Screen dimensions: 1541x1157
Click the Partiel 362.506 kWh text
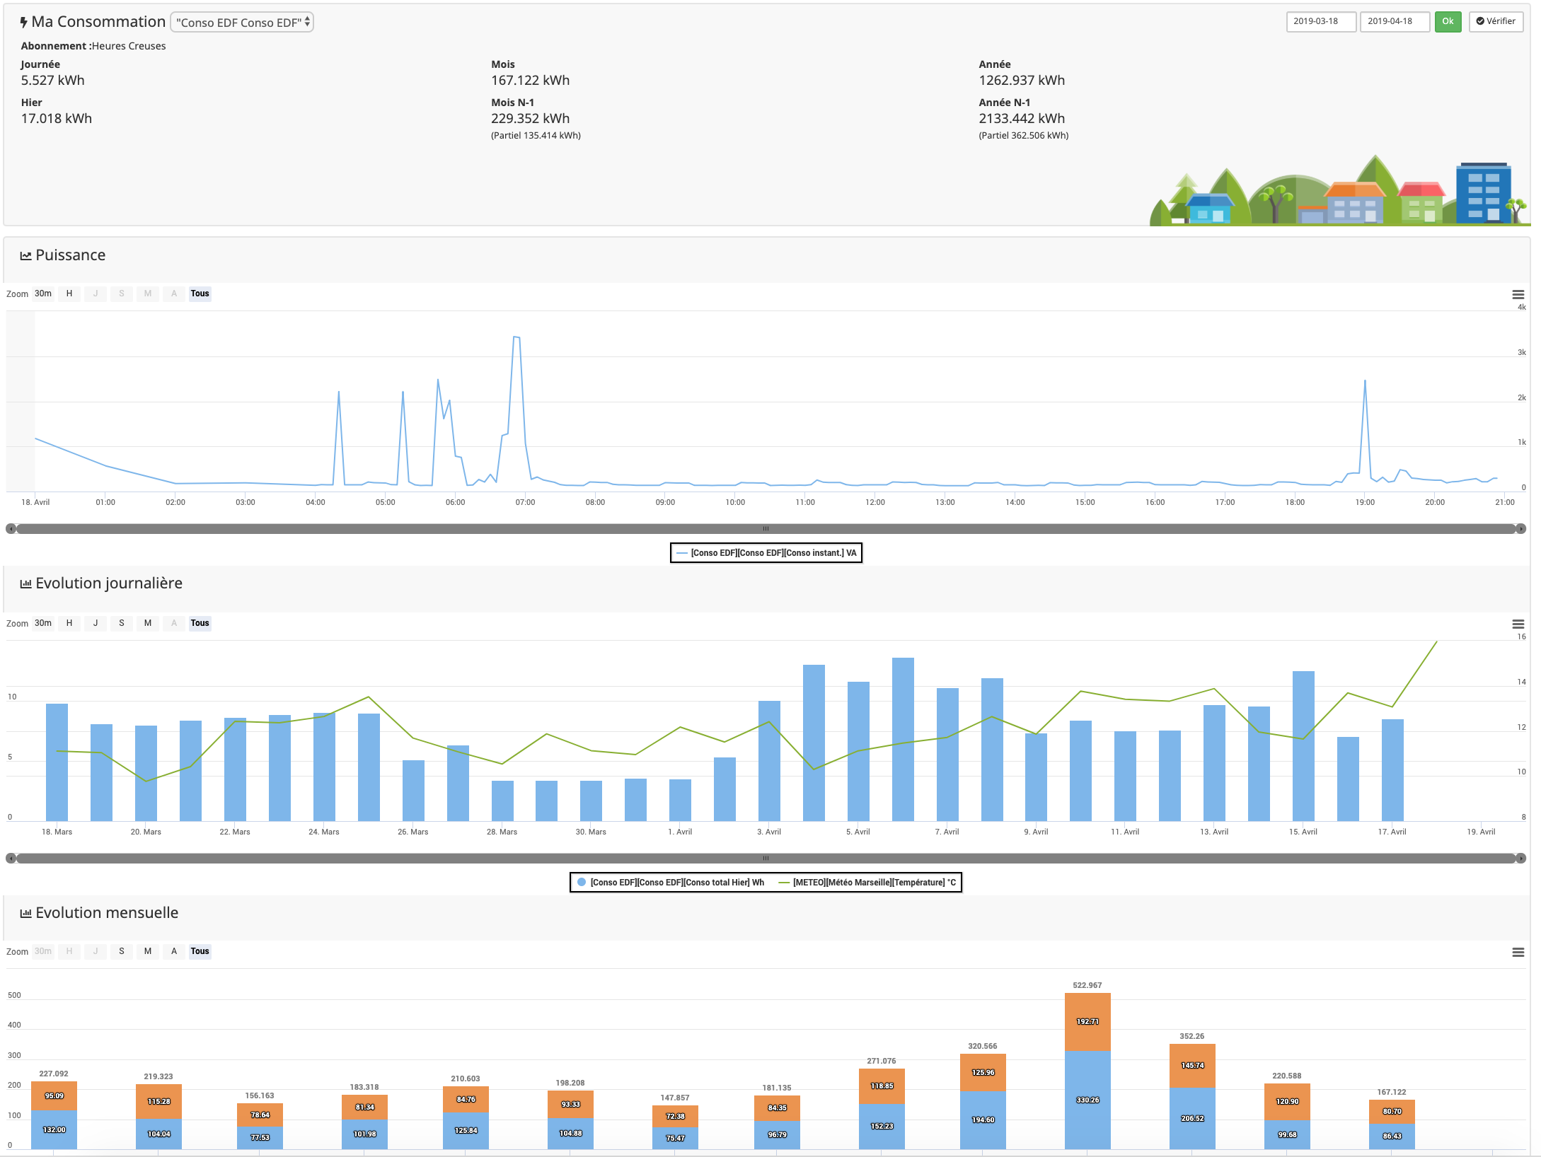coord(1024,136)
